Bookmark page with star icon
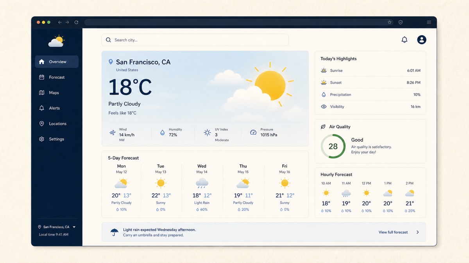The width and height of the screenshot is (469, 263). [x=390, y=22]
